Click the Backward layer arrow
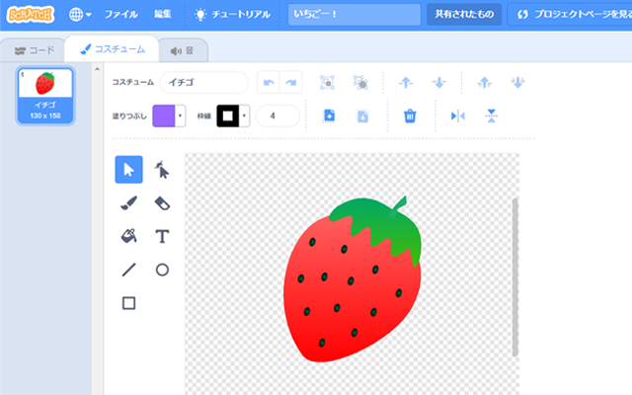This screenshot has height=395, width=632. click(438, 83)
